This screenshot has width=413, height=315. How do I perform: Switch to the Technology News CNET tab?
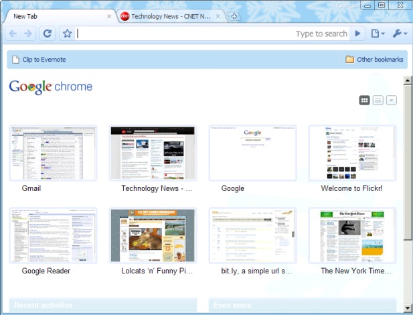[x=171, y=16]
